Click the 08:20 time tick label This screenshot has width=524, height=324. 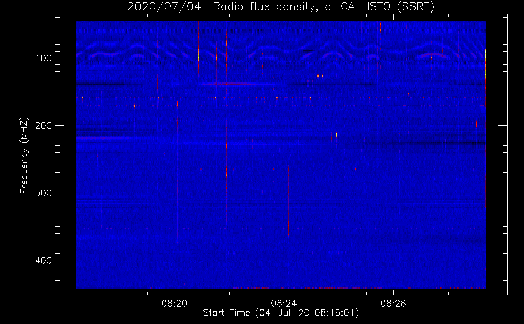(x=175, y=304)
